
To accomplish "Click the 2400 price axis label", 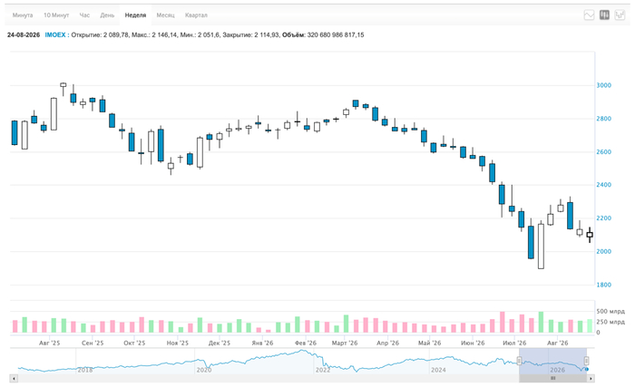I will 604,185.
